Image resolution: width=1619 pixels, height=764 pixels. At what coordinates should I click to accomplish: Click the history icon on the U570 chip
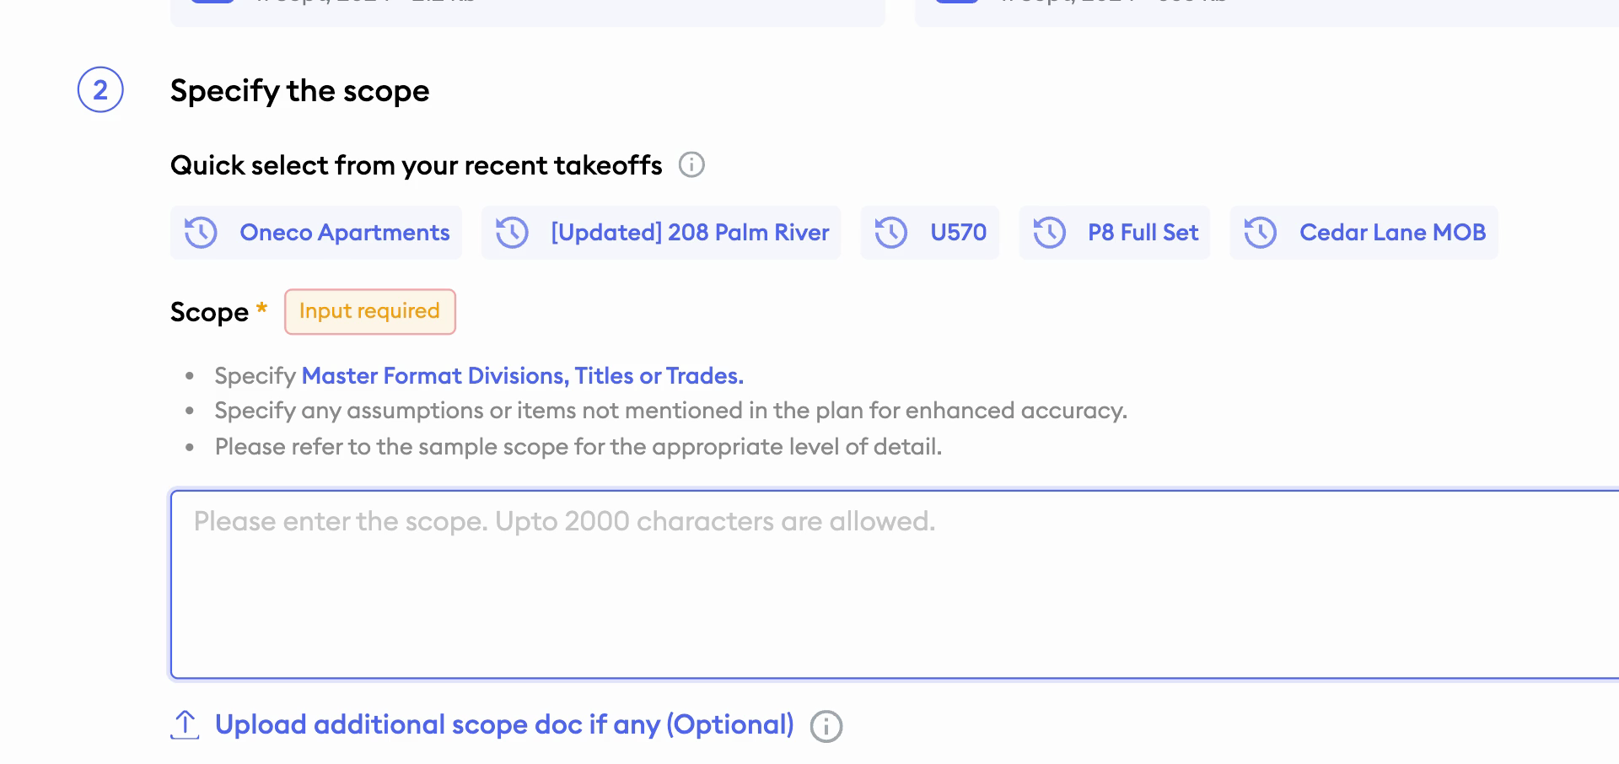pyautogui.click(x=891, y=233)
